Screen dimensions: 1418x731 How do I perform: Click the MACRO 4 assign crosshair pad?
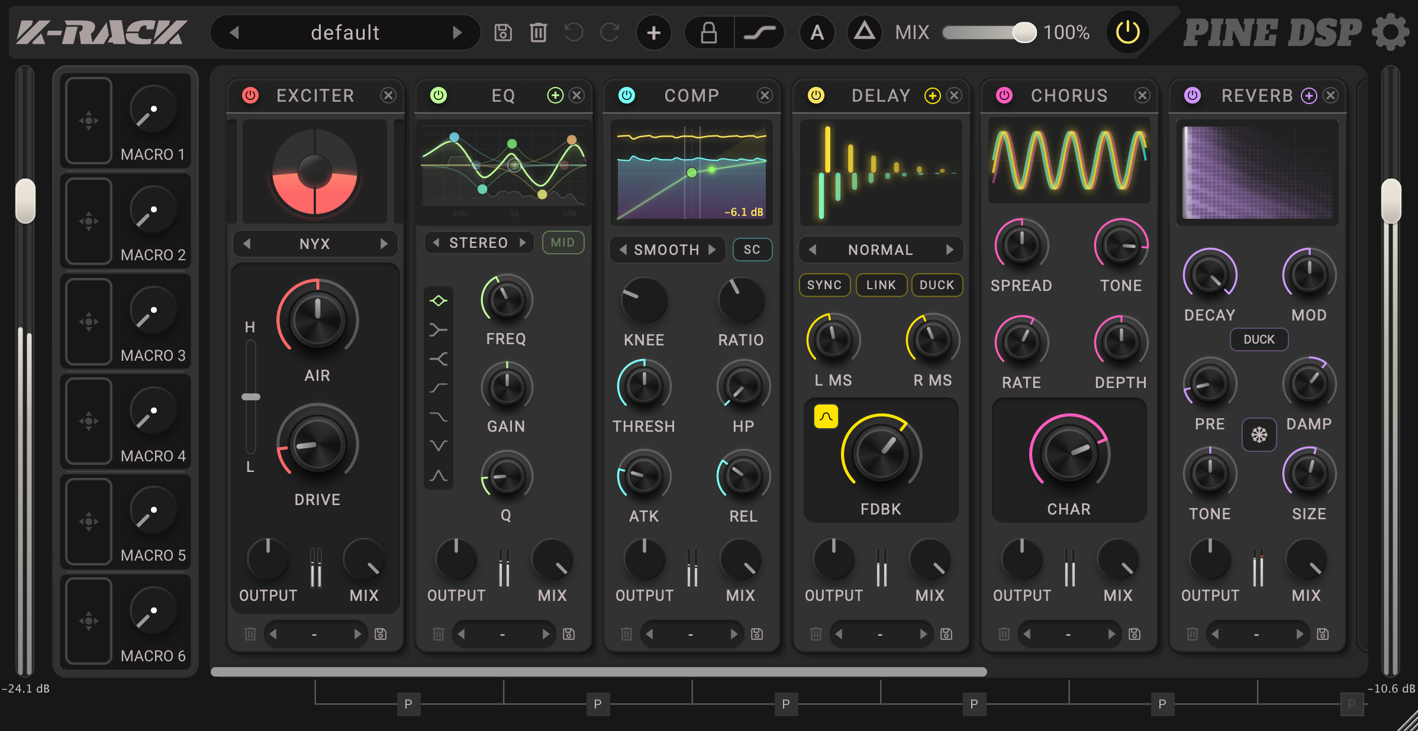(89, 421)
